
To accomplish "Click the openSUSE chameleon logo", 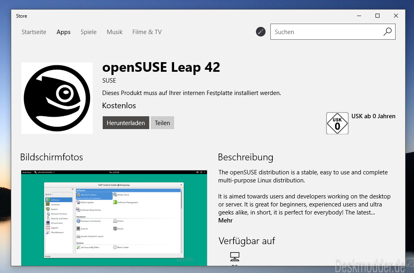I will 57,98.
